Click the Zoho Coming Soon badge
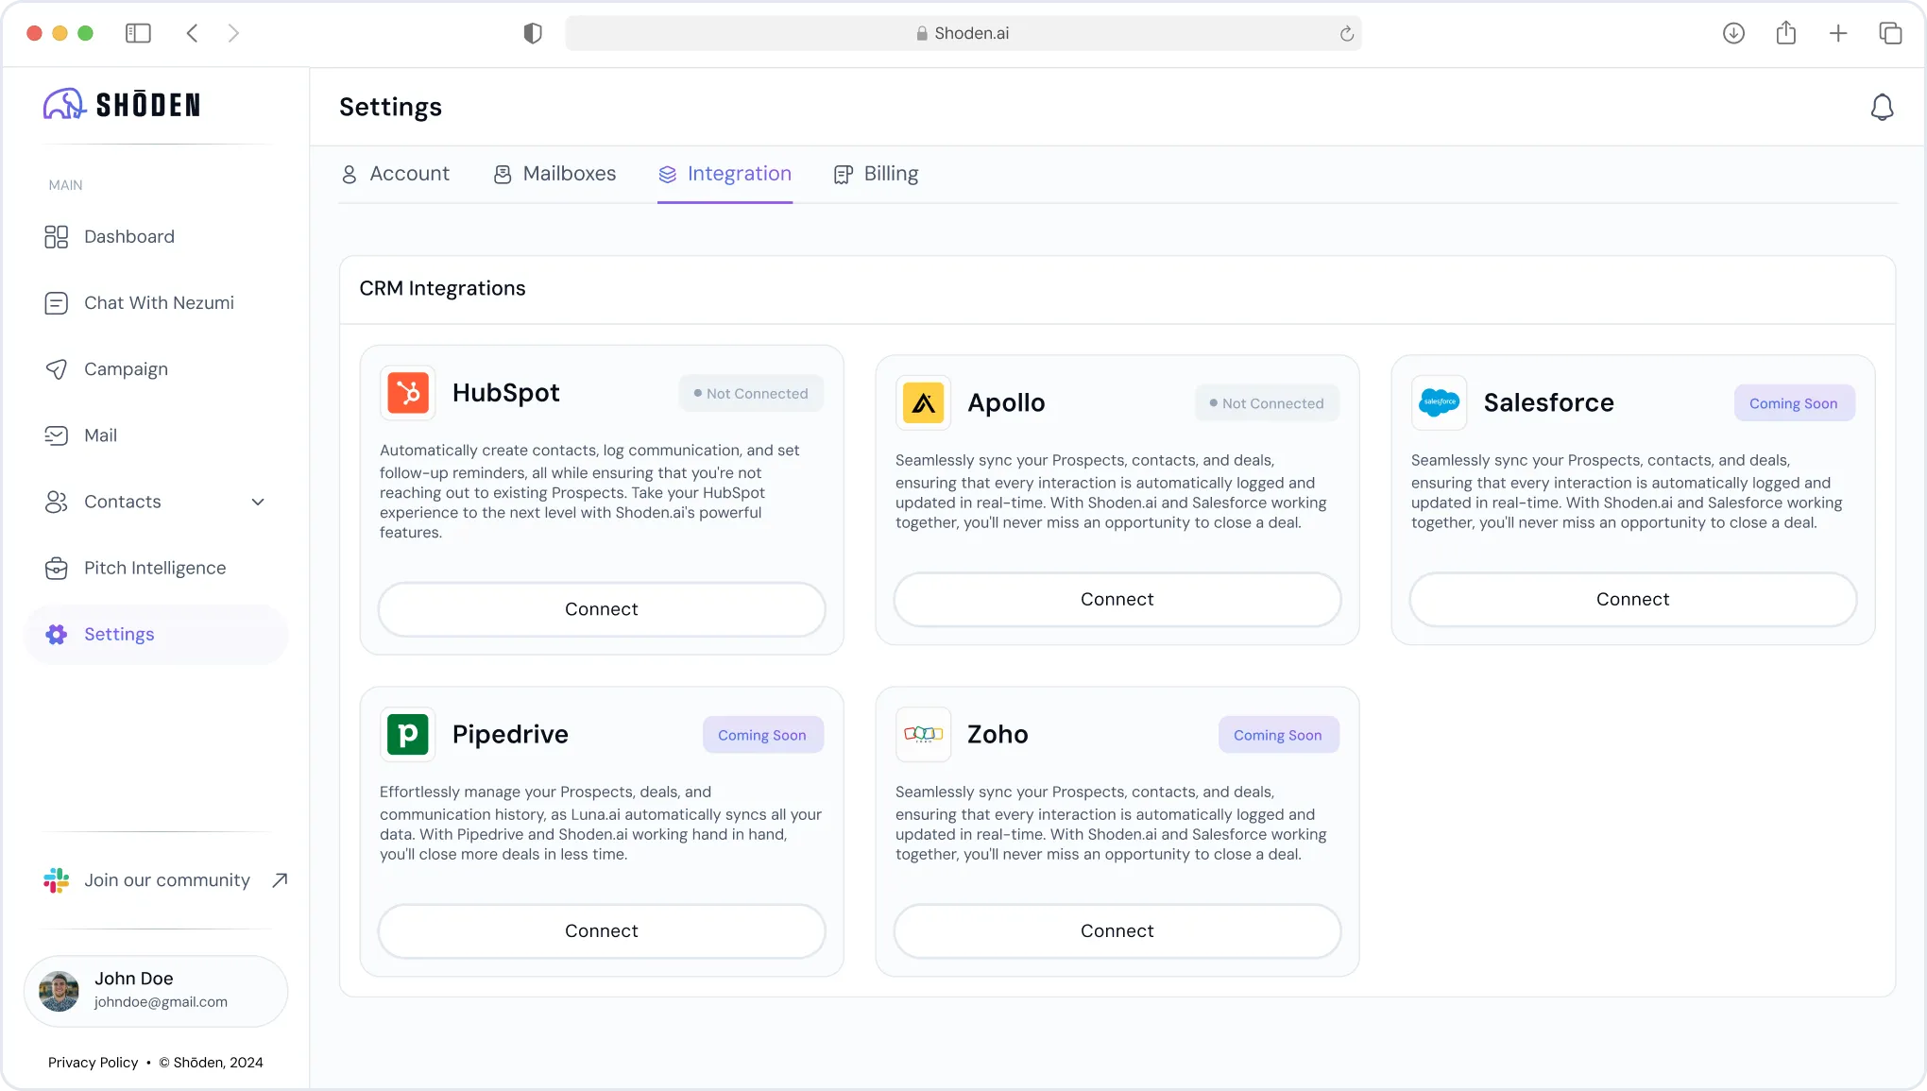This screenshot has height=1091, width=1927. [x=1278, y=735]
